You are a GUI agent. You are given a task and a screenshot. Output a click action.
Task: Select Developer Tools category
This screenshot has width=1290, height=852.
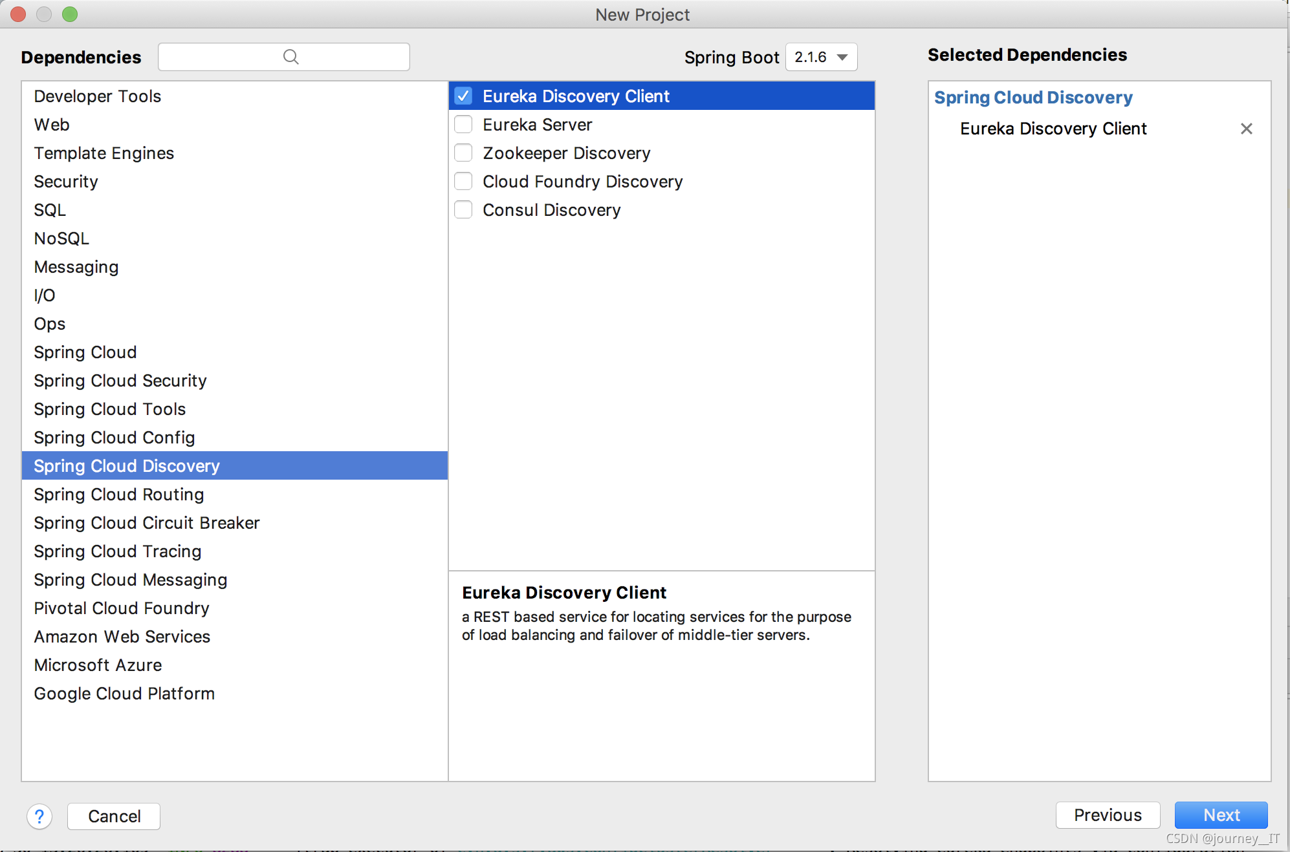(x=97, y=95)
